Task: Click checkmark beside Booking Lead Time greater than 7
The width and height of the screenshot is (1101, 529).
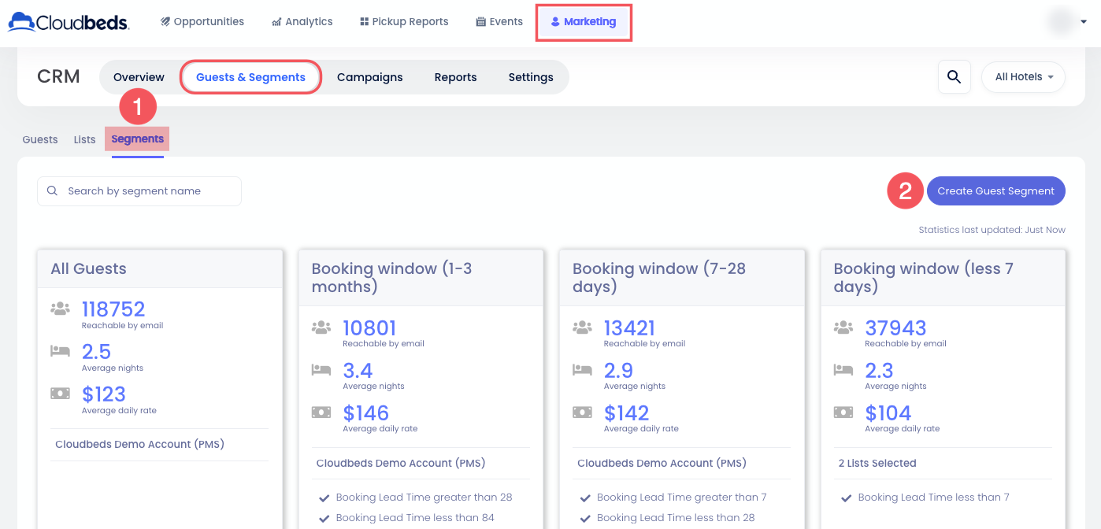Action: [585, 498]
